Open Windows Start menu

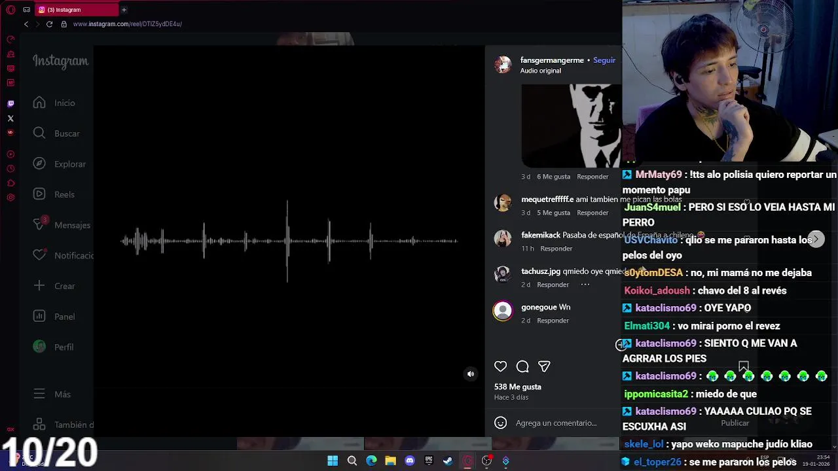(333, 461)
